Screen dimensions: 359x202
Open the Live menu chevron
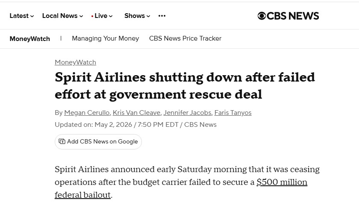[111, 16]
